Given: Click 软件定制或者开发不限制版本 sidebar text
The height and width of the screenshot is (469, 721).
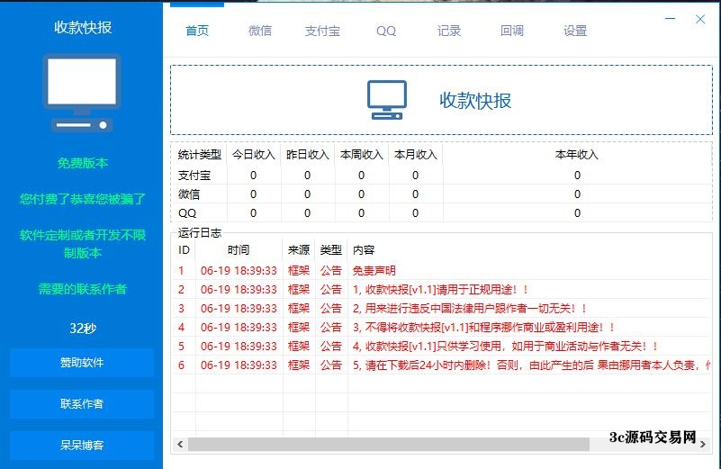Looking at the screenshot, I should [83, 244].
